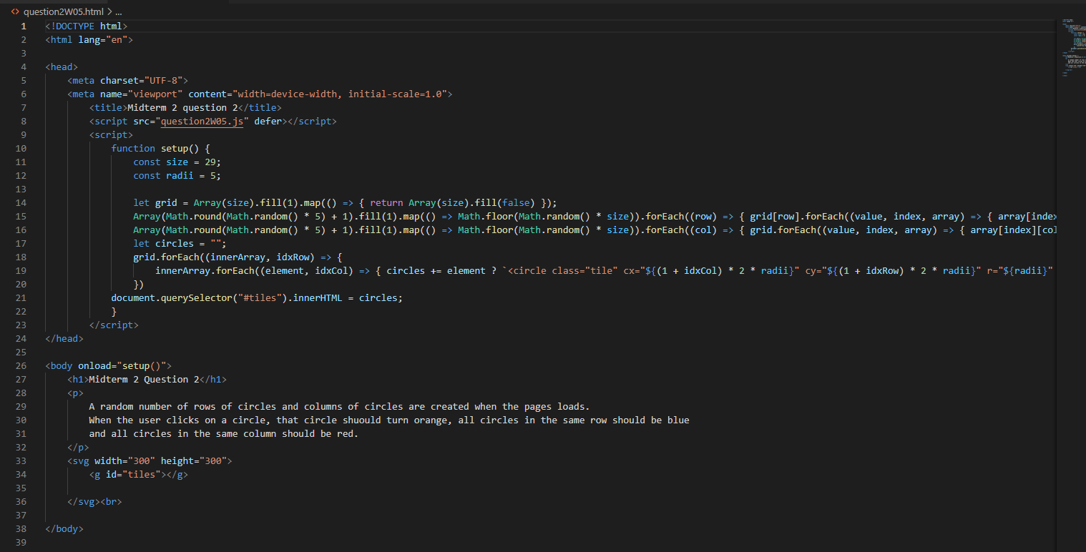Click the text "and all circles in the same column"
The height and width of the screenshot is (552, 1086).
(182, 434)
